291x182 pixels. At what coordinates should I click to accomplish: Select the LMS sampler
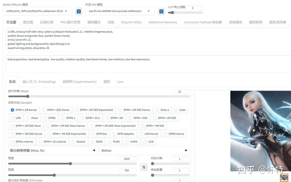16,118
